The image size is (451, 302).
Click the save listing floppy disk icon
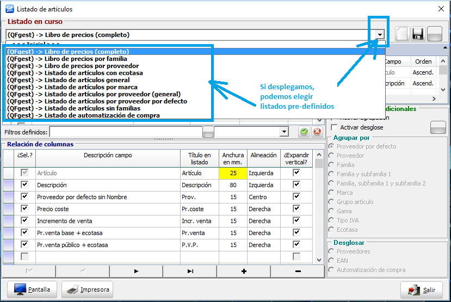pyautogui.click(x=418, y=34)
